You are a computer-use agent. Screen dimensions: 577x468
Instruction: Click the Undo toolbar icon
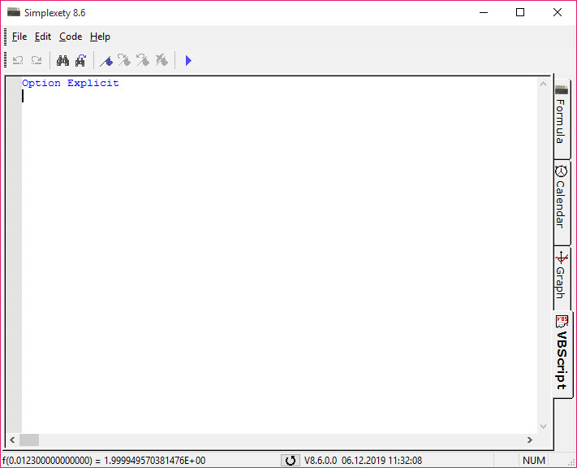pyautogui.click(x=18, y=60)
